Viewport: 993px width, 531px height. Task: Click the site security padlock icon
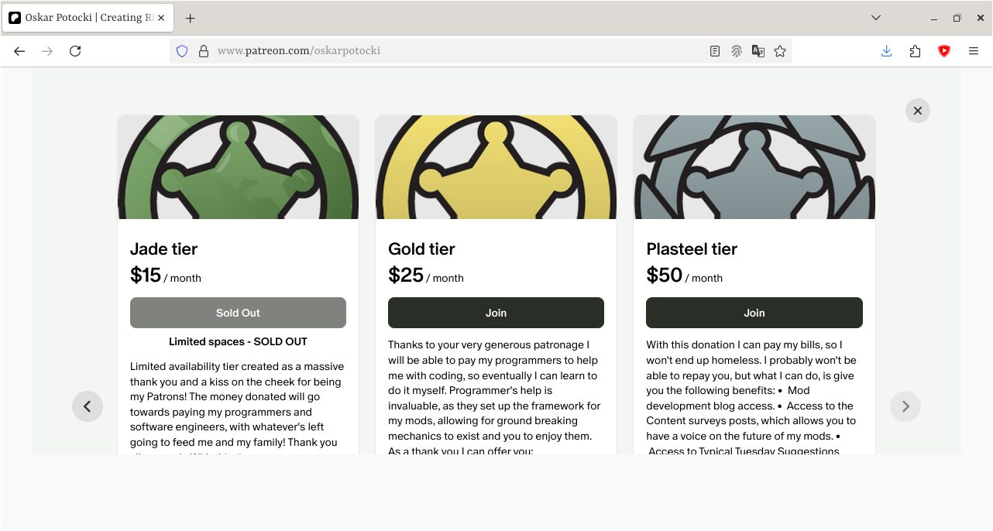coord(204,51)
